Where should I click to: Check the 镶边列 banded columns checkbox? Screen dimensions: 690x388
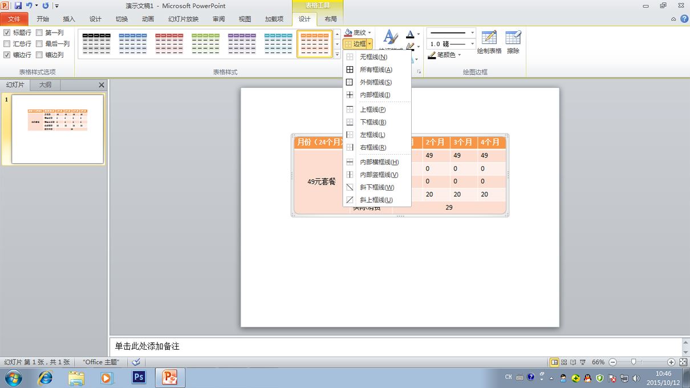tap(39, 55)
